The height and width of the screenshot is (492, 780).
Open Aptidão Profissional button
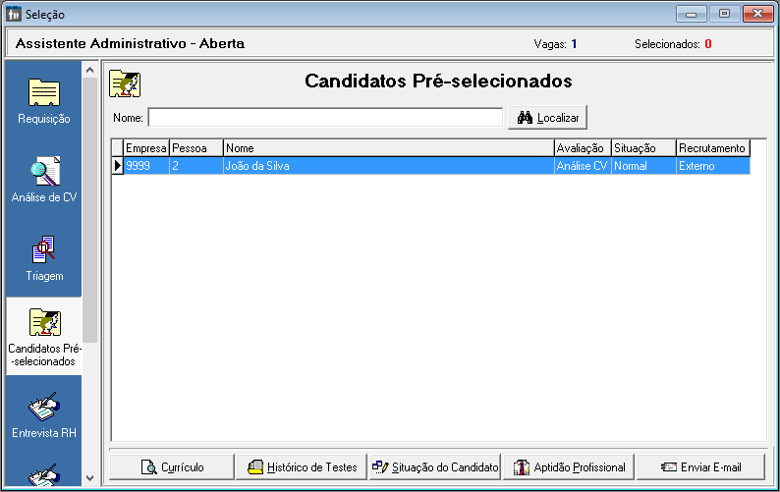[x=568, y=466]
